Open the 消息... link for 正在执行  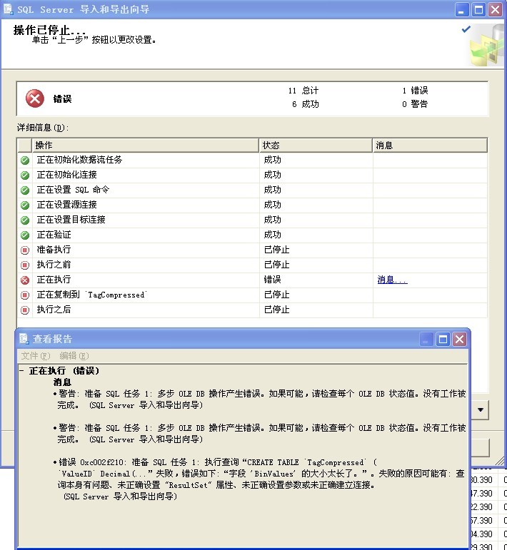pos(392,280)
